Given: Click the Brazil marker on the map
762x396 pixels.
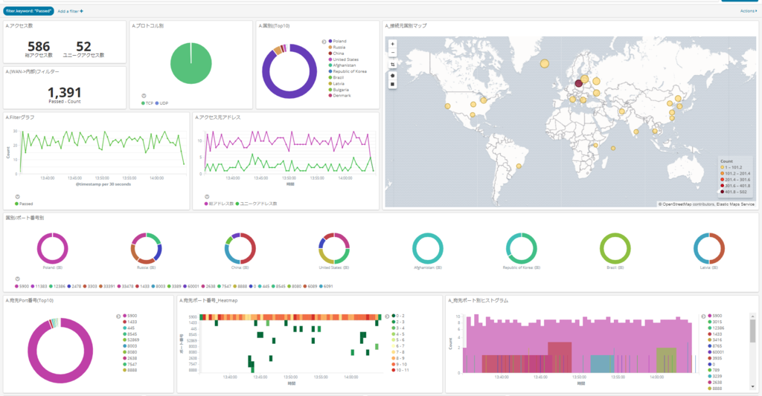Looking at the screenshot, I should tap(519, 166).
